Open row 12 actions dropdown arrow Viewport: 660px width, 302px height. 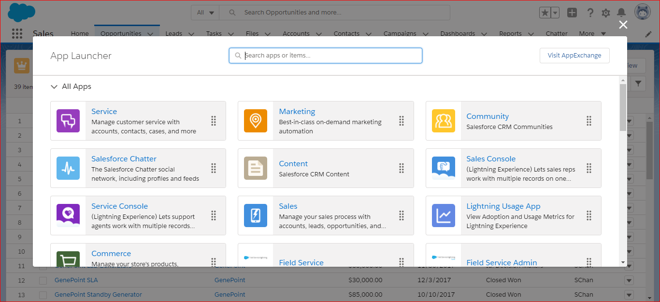pos(629,280)
